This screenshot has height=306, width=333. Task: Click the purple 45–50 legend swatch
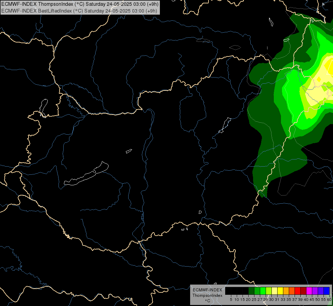click(315, 291)
